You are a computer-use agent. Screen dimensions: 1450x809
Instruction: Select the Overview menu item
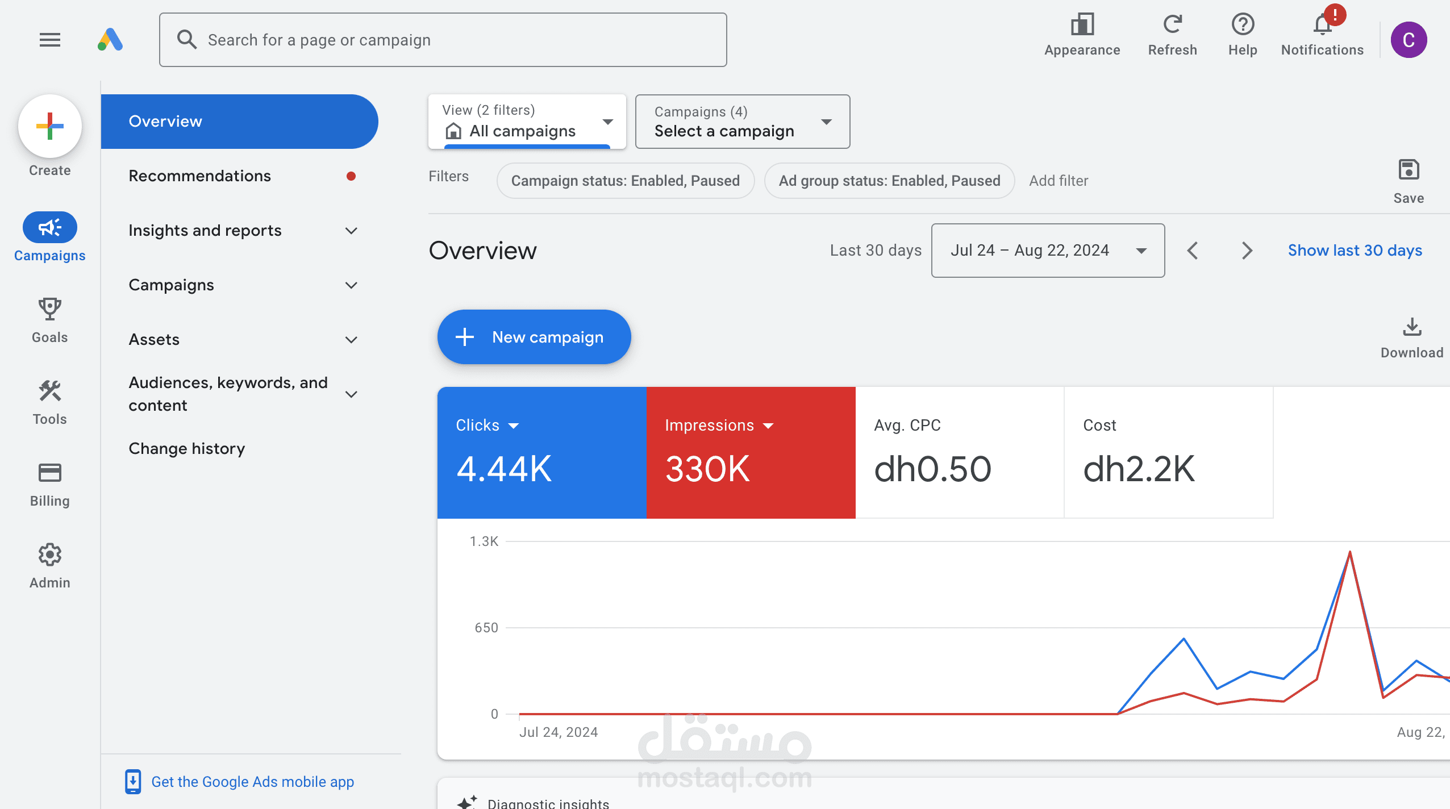click(x=240, y=122)
